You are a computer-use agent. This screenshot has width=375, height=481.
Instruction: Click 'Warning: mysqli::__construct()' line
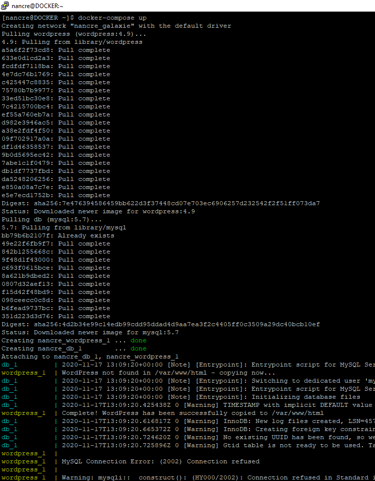[x=218, y=477]
